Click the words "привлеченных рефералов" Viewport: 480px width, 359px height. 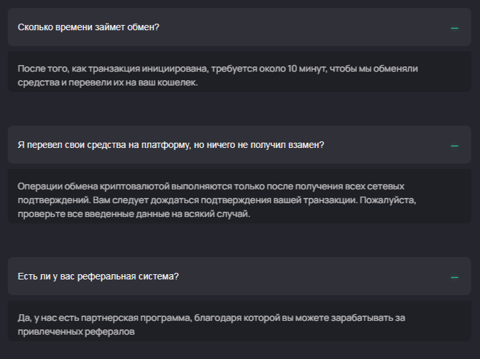point(76,332)
